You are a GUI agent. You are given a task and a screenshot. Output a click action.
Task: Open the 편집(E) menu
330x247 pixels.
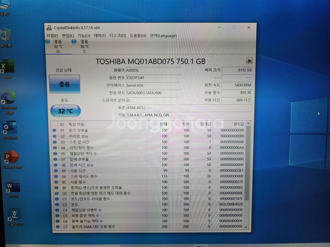click(68, 36)
